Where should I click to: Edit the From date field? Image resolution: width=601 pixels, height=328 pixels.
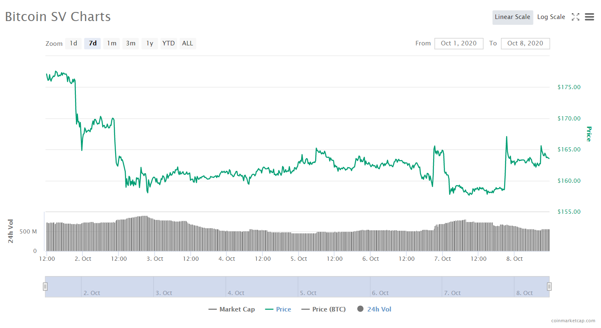[x=459, y=43]
